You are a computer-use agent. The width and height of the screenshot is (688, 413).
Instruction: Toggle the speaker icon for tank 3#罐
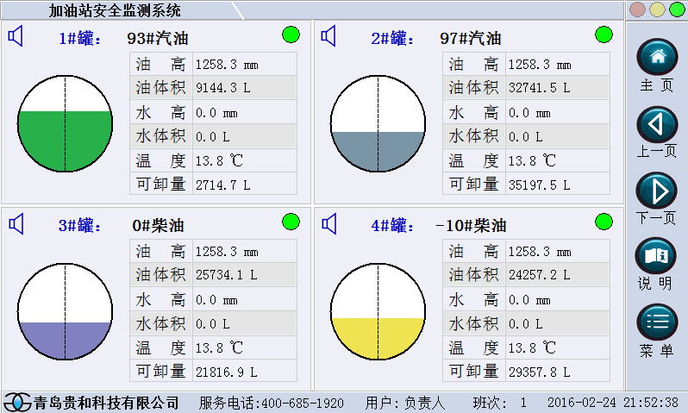click(x=16, y=224)
